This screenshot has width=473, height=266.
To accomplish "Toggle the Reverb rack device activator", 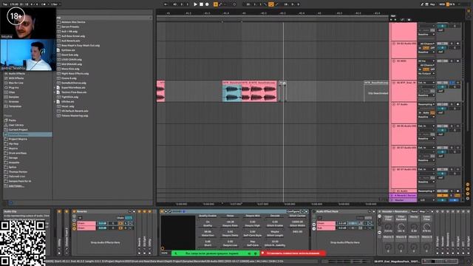I will pos(74,212).
